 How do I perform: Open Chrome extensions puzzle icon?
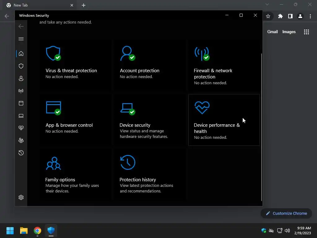(x=280, y=16)
